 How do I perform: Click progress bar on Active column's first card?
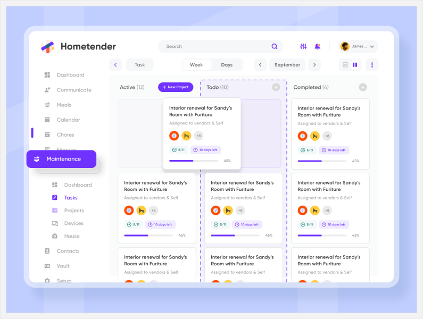(x=148, y=236)
